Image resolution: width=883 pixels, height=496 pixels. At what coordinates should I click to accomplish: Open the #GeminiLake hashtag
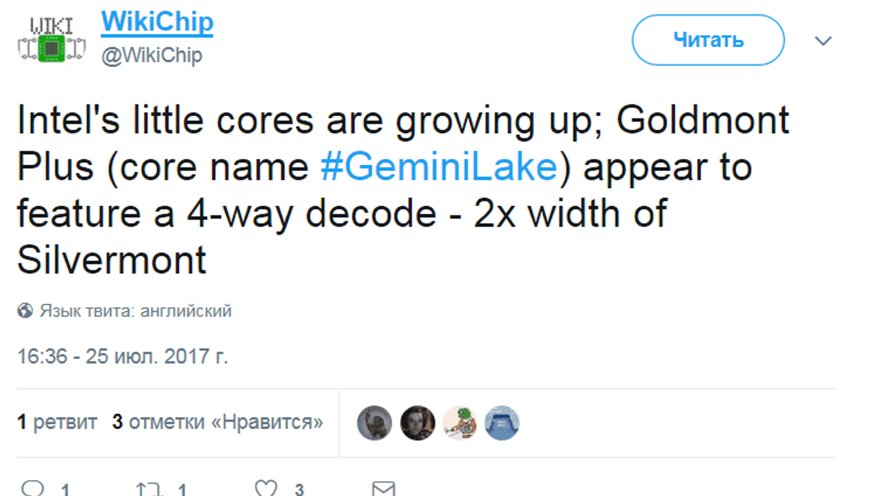tap(439, 167)
